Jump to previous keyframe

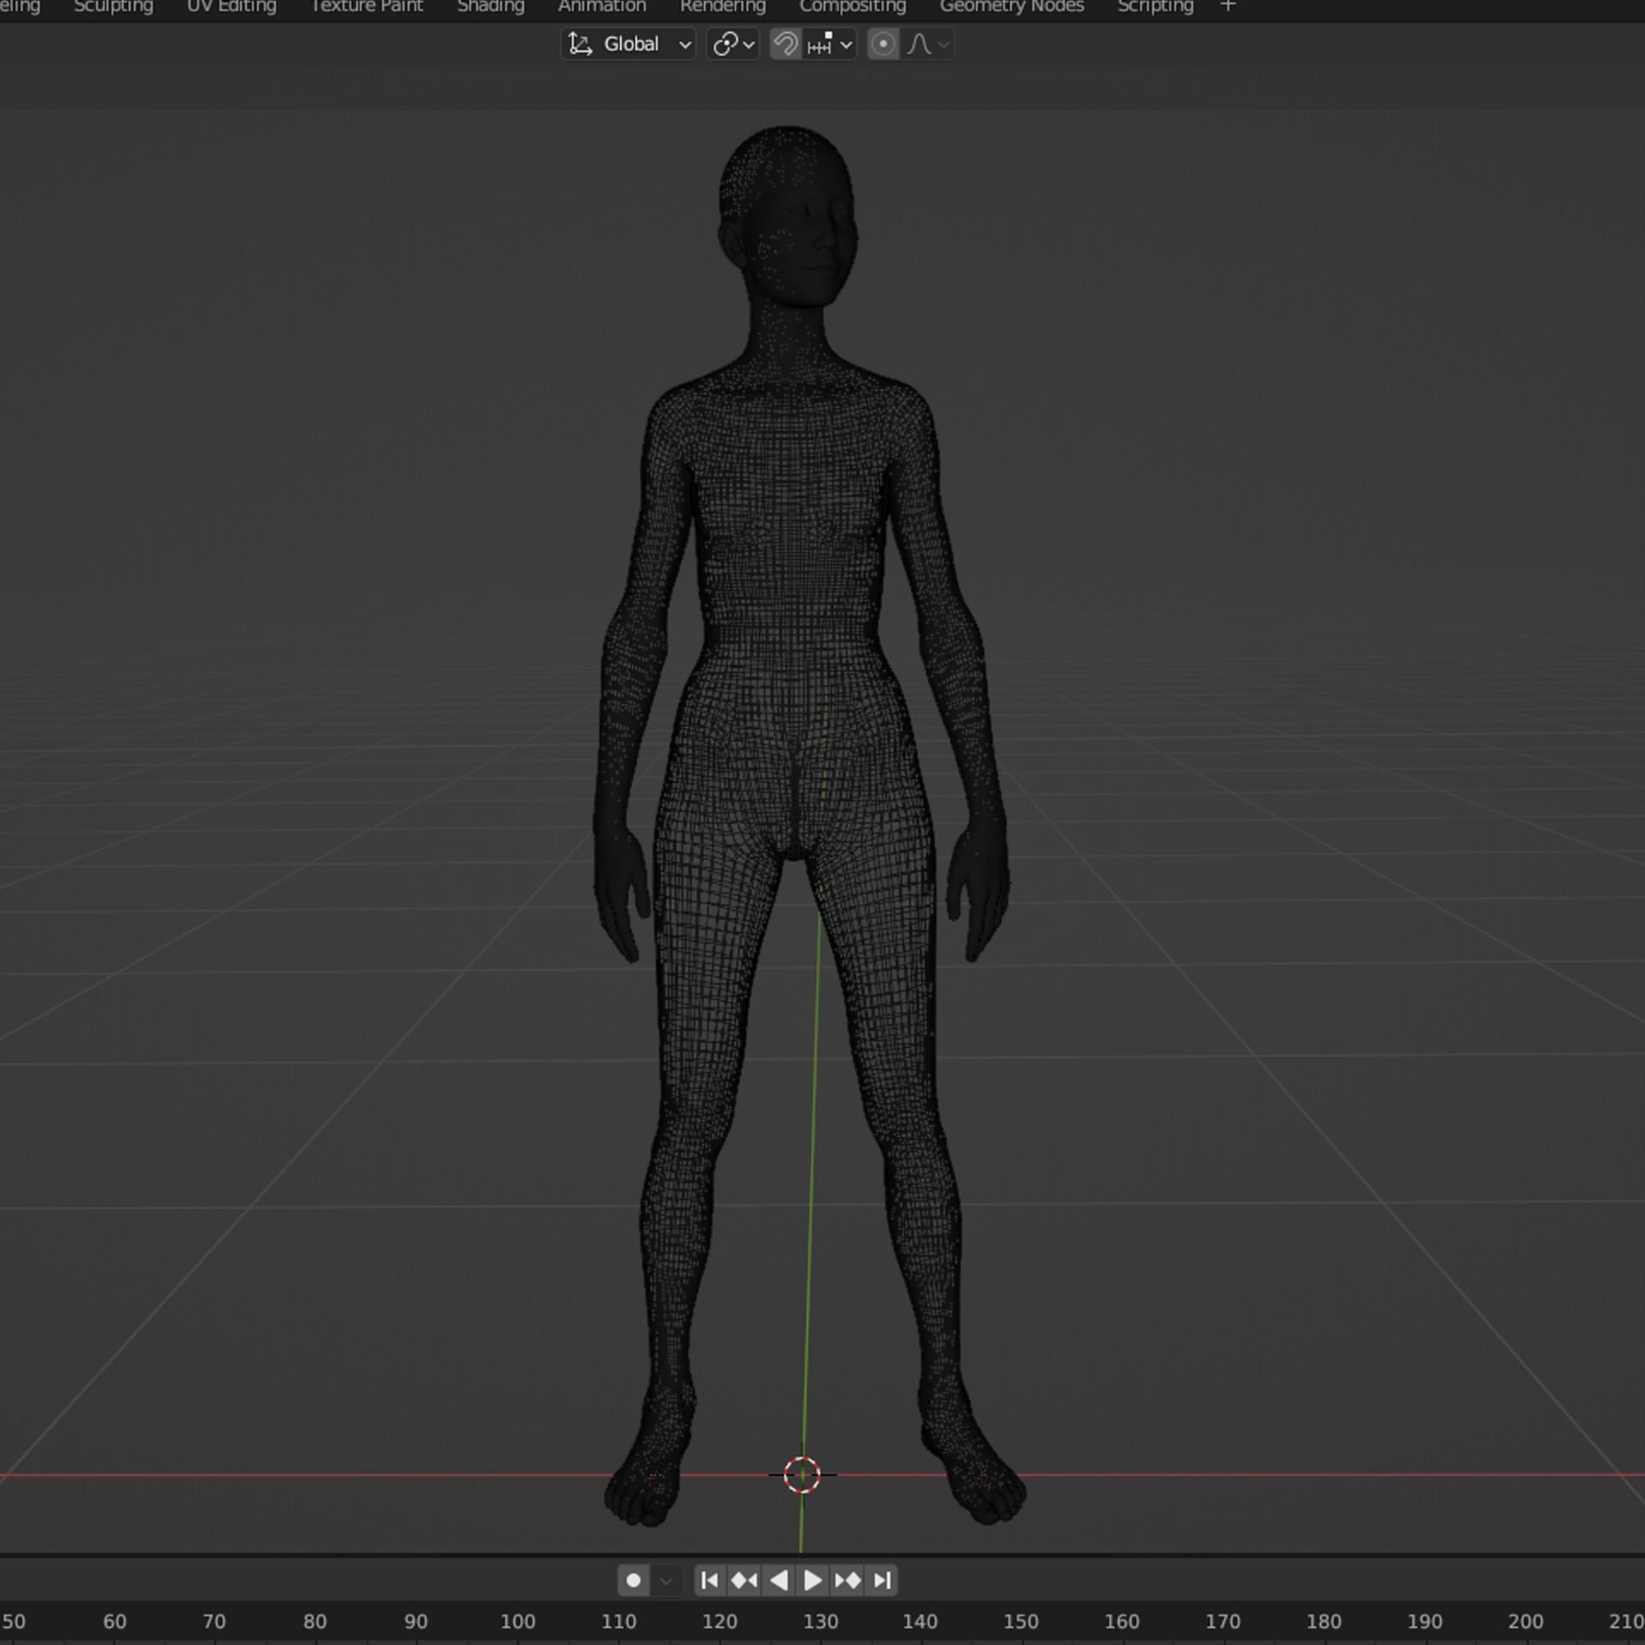(744, 1580)
